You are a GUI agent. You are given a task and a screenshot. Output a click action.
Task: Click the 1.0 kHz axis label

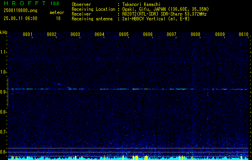pos(3,72)
